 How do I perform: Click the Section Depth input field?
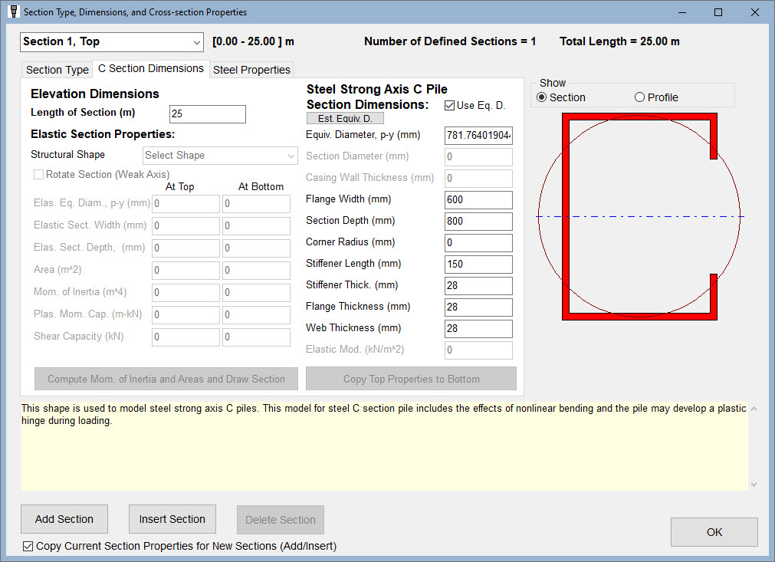478,222
